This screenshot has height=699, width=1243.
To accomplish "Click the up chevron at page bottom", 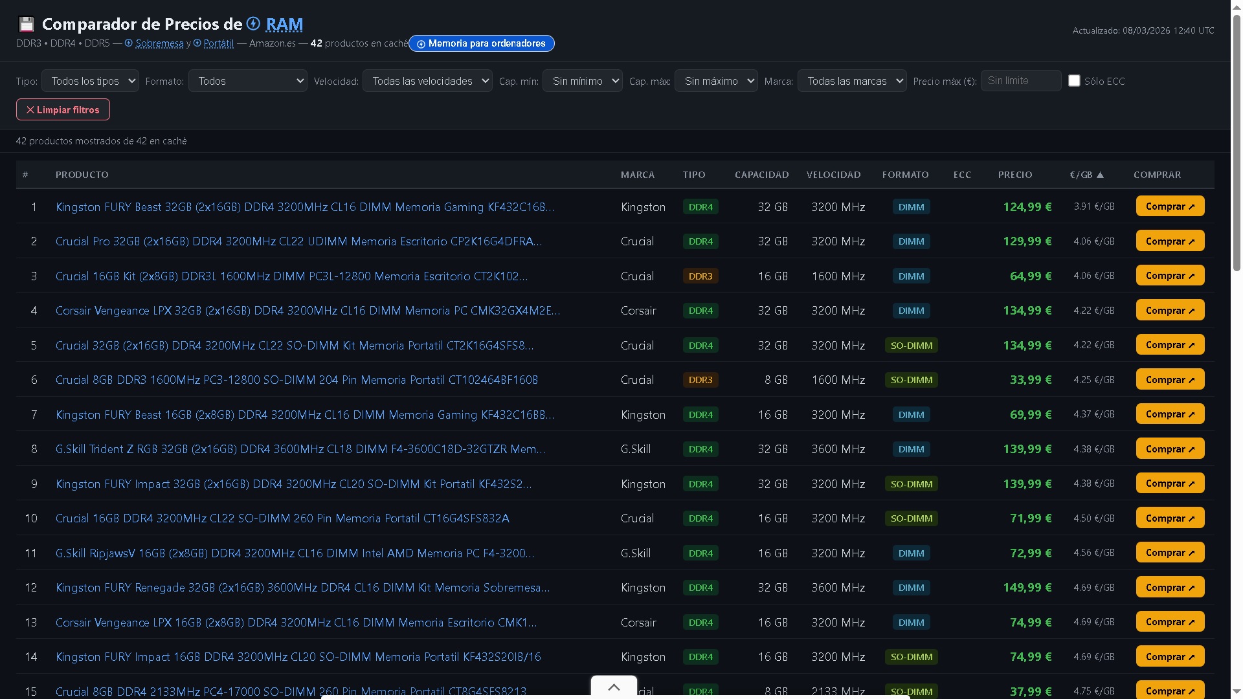I will pyautogui.click(x=614, y=687).
